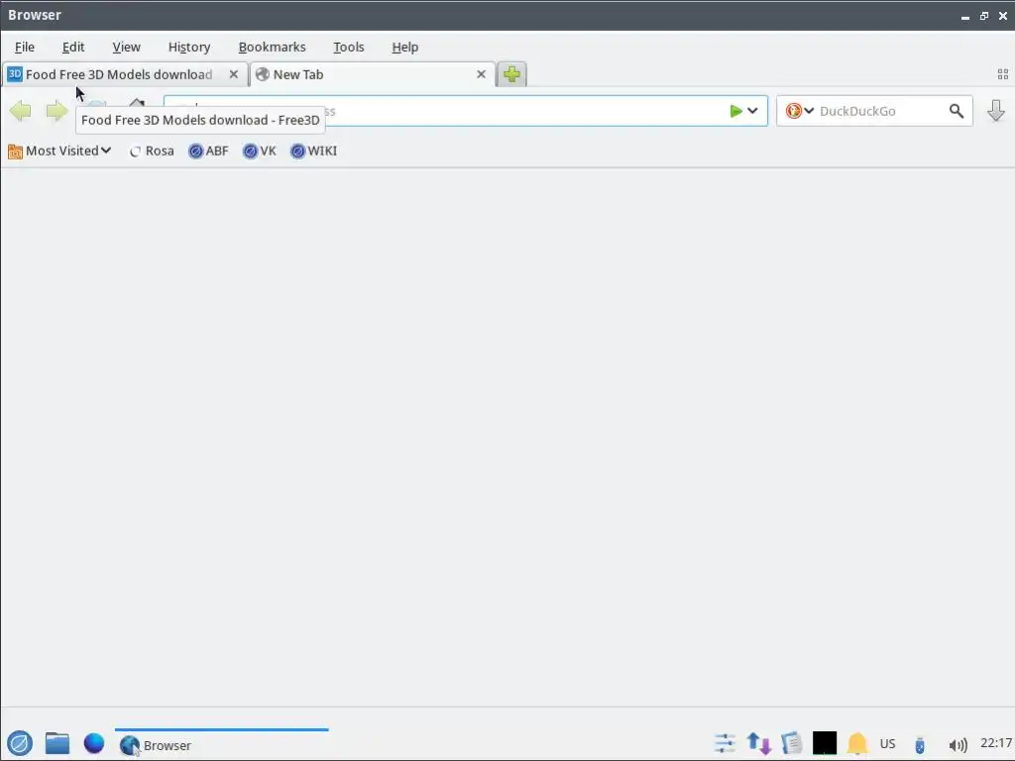Click the blue sphere taskbar launcher
Screen dimensions: 1015x761
[x=94, y=743]
